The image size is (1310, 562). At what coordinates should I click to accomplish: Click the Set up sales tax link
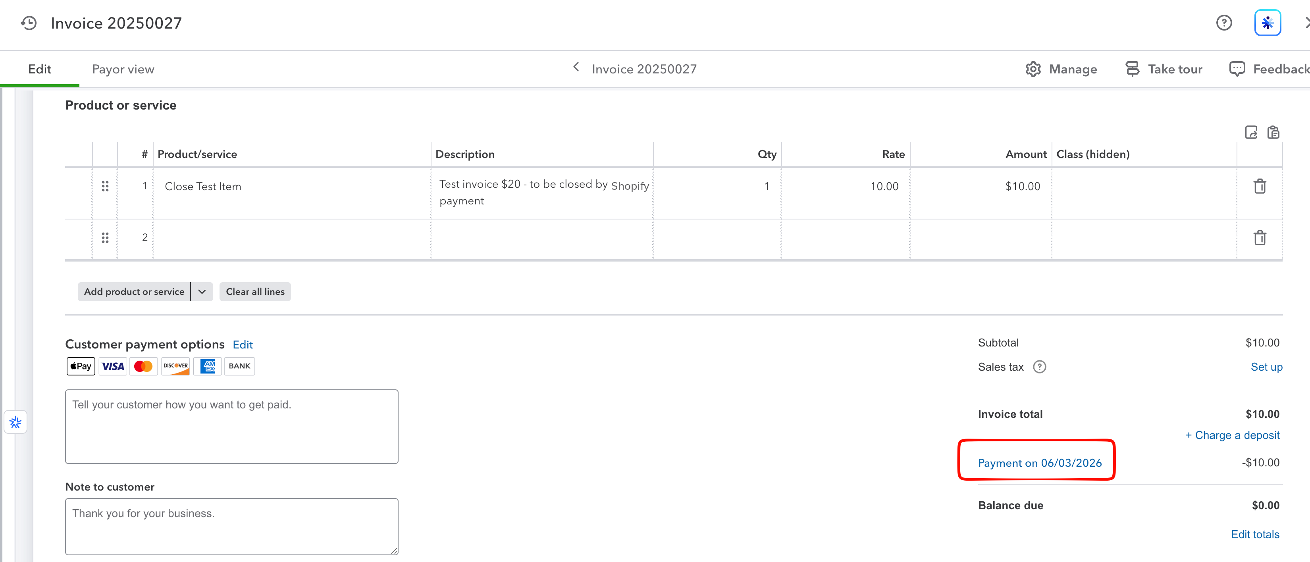(x=1266, y=367)
